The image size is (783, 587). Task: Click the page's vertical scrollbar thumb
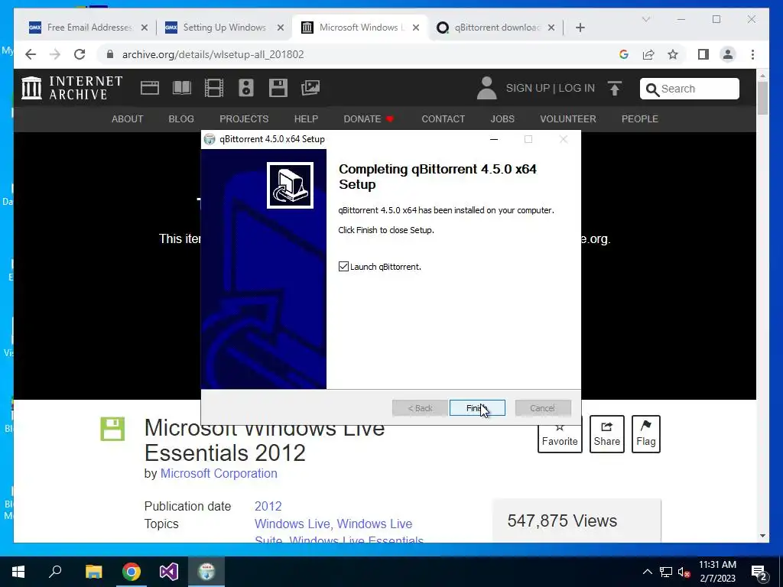point(762,98)
